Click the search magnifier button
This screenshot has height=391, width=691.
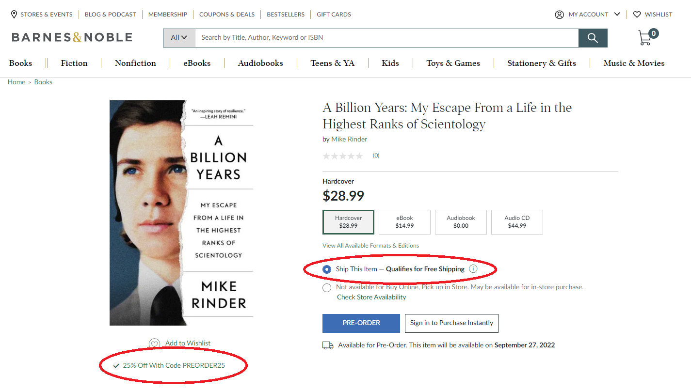click(593, 38)
